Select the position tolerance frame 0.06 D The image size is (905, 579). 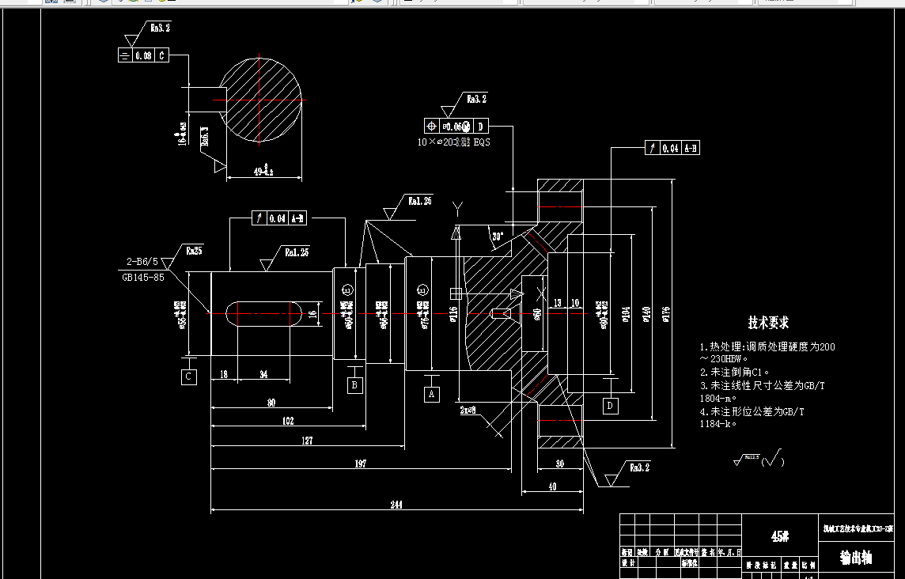pos(455,125)
